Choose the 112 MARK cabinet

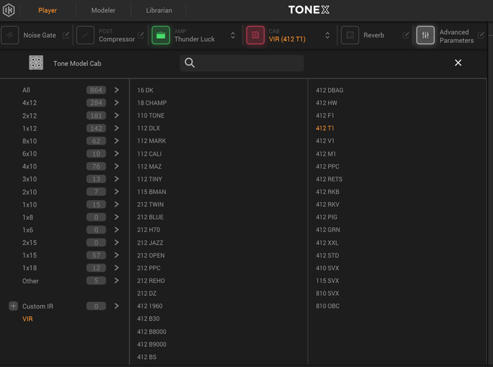(152, 141)
